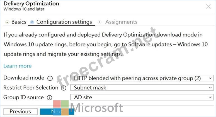
Task: Click the Restrict Peer Selection label
Action: [x=31, y=88]
